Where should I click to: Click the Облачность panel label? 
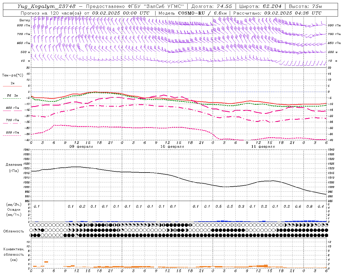click(x=14, y=231)
